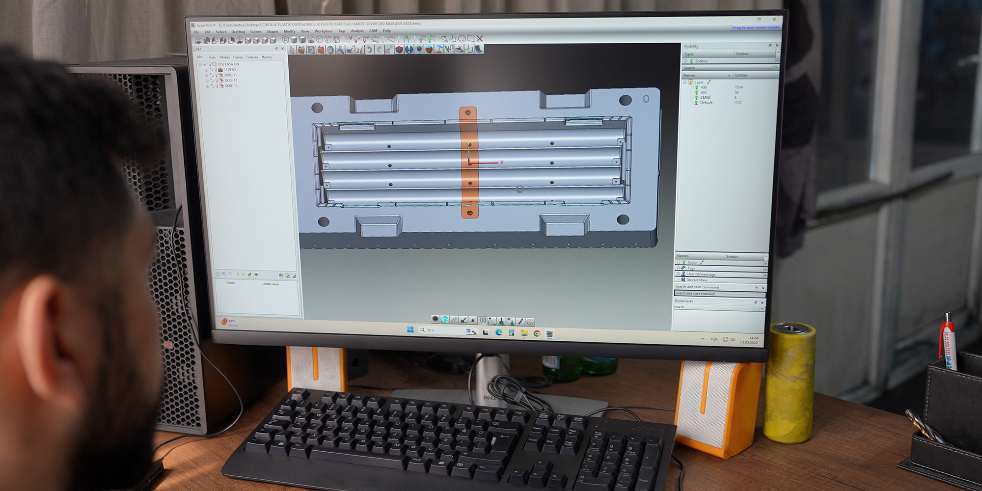Open the CAM menu
Viewport: 982px width, 491px height.
click(373, 30)
